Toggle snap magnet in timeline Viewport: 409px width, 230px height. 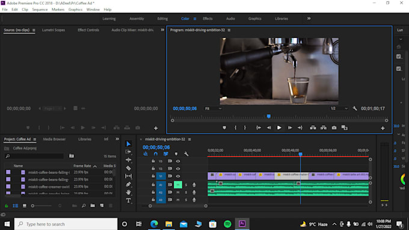tap(156, 154)
